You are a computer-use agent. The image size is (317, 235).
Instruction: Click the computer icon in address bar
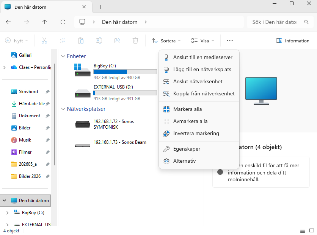click(x=82, y=22)
